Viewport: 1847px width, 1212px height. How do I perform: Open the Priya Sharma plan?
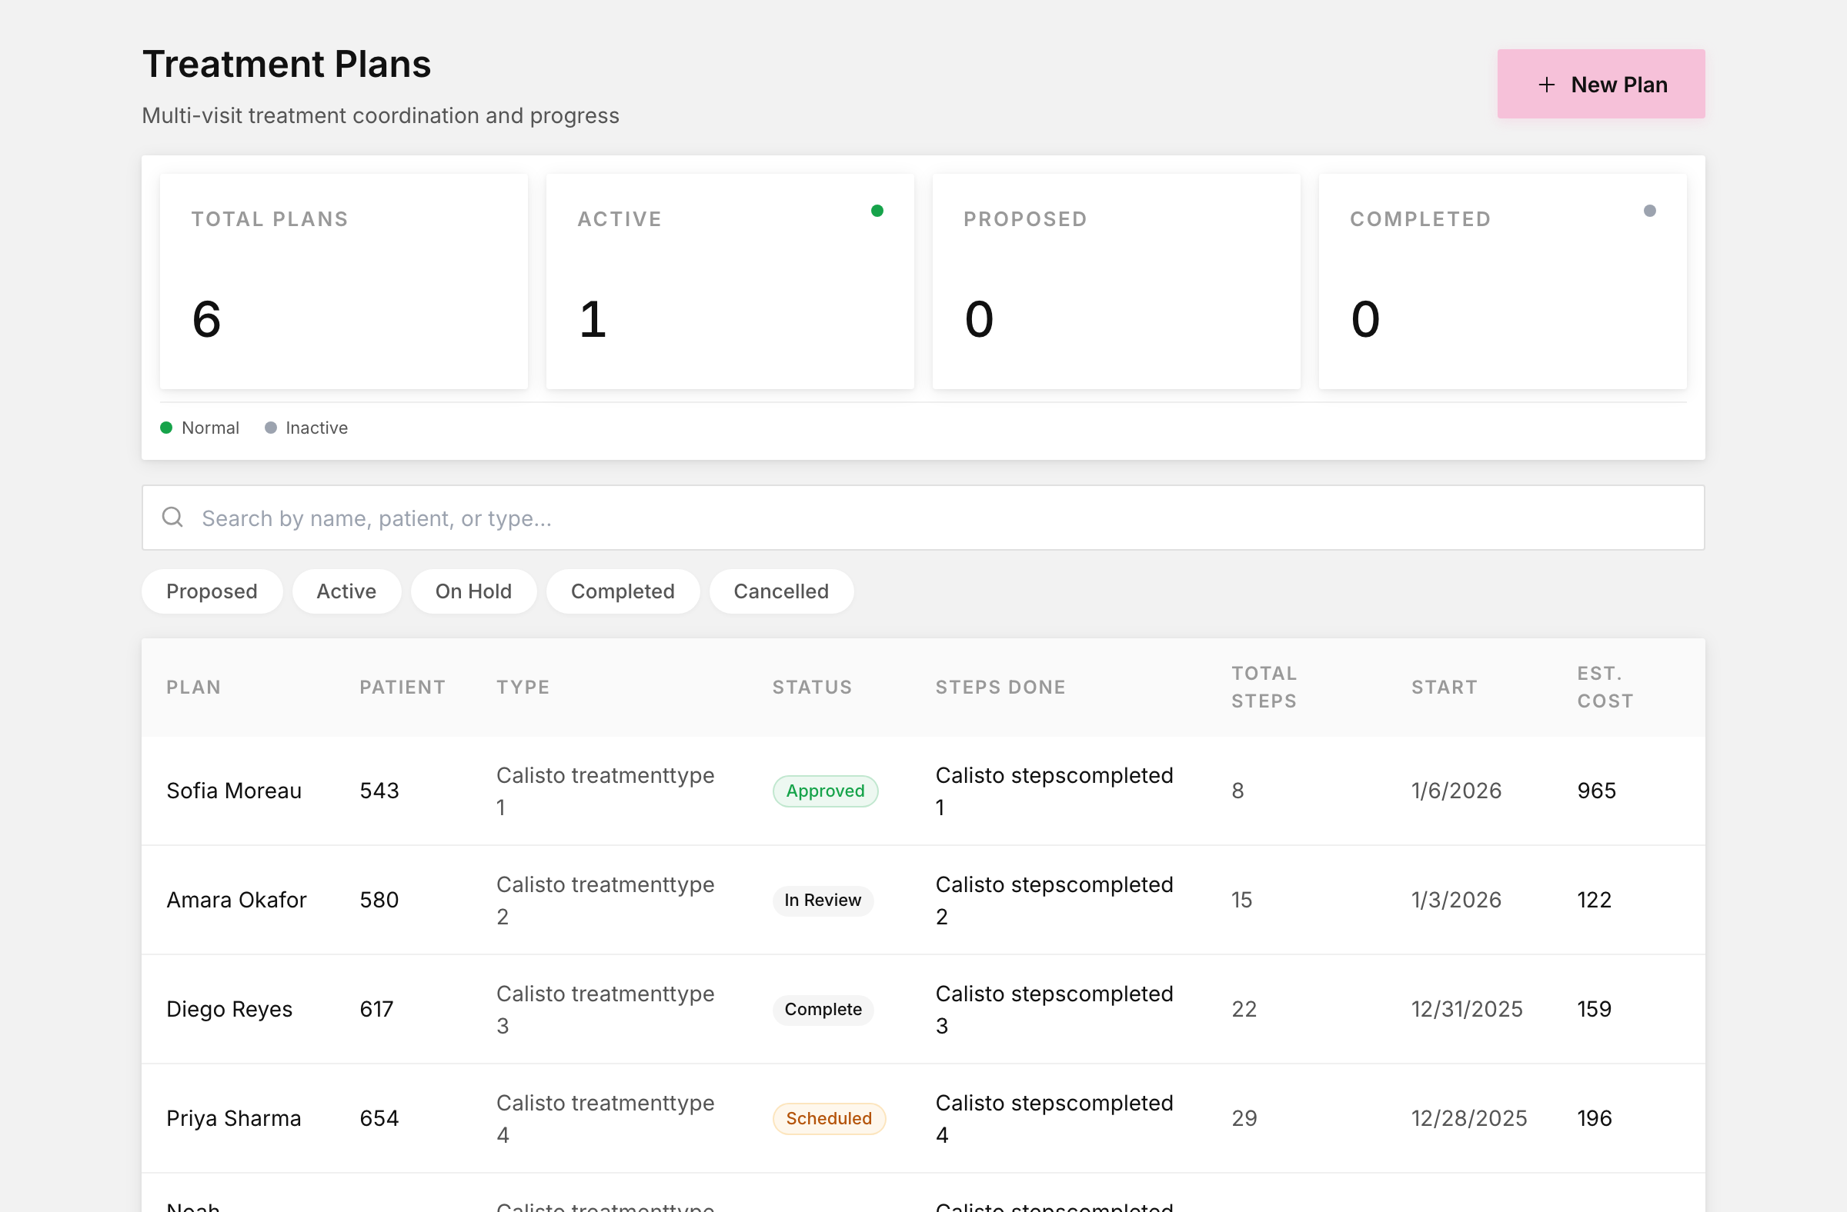point(234,1119)
